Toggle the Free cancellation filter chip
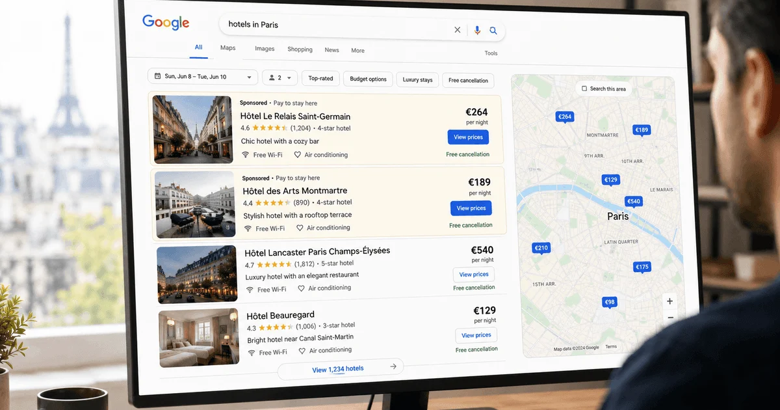This screenshot has width=780, height=410. [x=468, y=81]
